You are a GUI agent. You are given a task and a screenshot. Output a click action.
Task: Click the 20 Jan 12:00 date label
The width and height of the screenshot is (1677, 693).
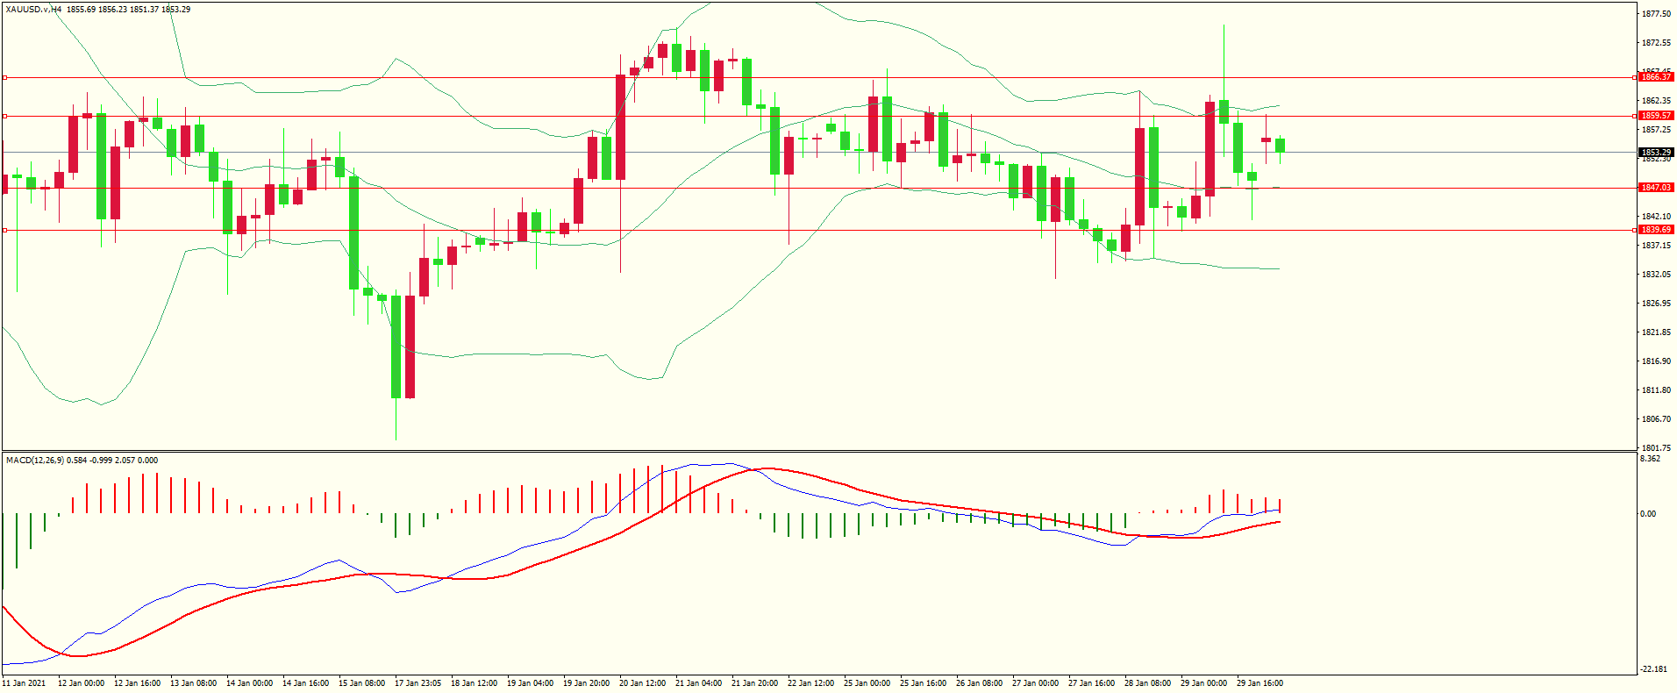[642, 682]
